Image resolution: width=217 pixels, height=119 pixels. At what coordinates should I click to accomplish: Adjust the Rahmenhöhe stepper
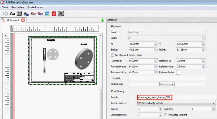click(x=204, y=66)
